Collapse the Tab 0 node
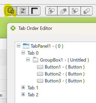The height and width of the screenshot is (103, 96). click(x=23, y=53)
